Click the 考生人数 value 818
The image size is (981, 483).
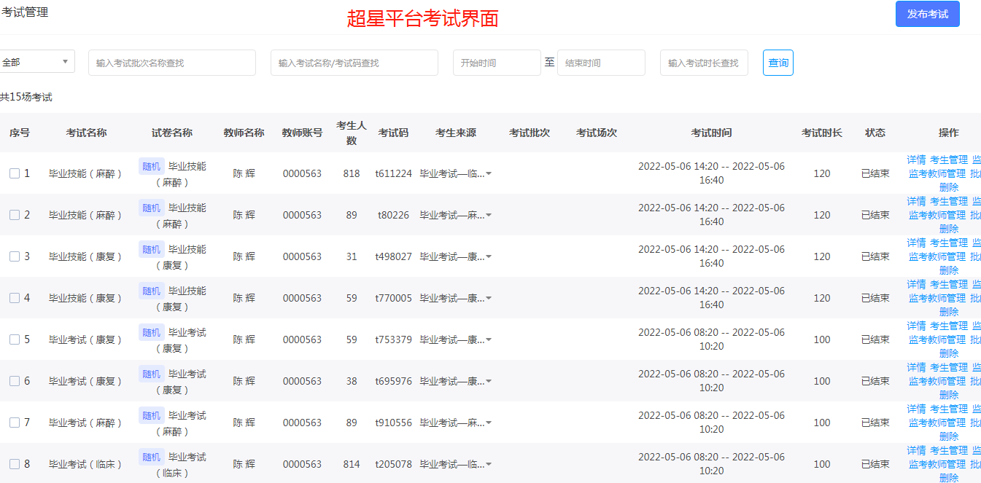(352, 173)
